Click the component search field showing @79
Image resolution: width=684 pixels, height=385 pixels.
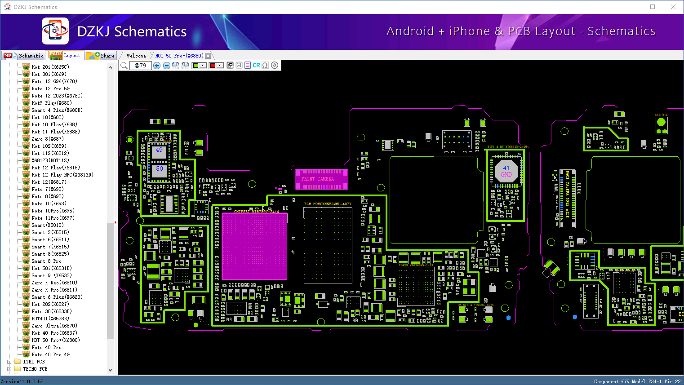pyautogui.click(x=140, y=66)
